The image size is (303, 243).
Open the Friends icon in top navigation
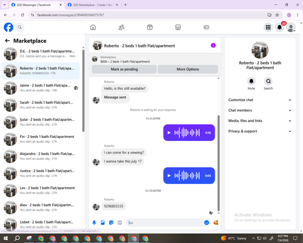pos(121,27)
